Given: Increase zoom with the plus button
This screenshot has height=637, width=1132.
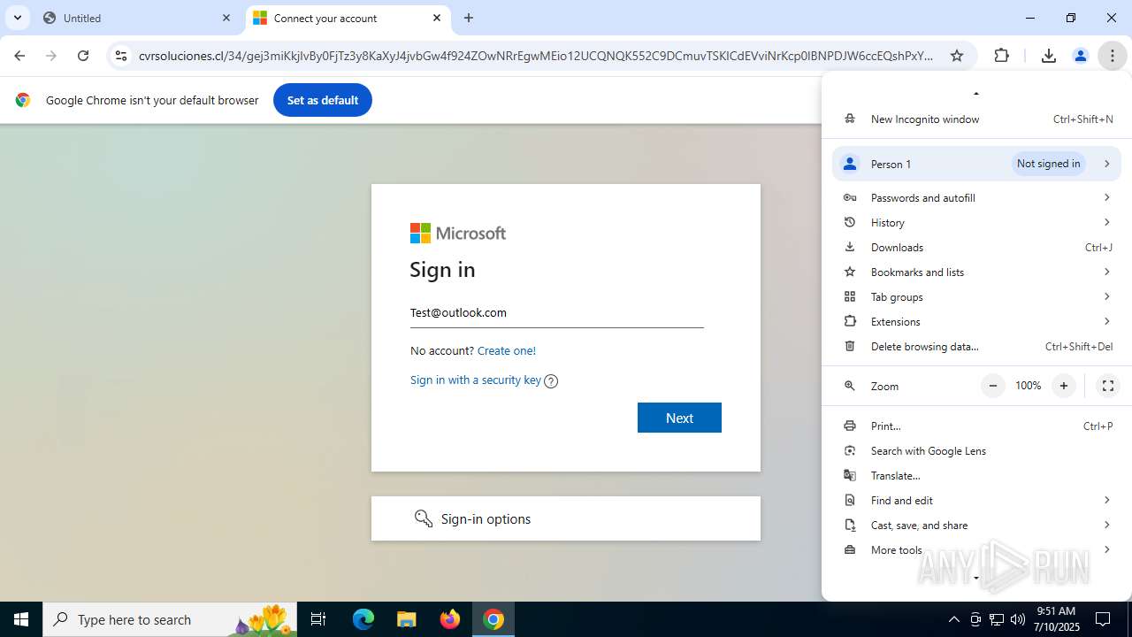Looking at the screenshot, I should pos(1064,386).
